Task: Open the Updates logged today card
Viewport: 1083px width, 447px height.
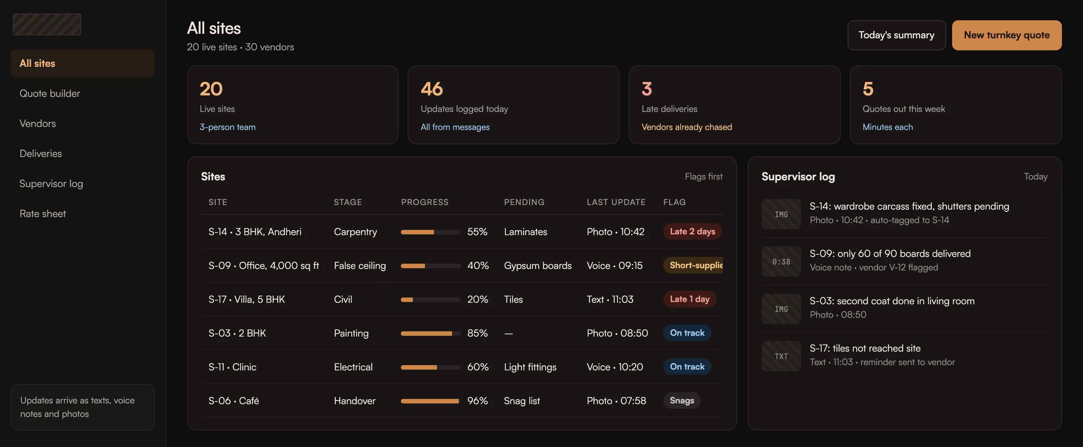Action: point(513,104)
